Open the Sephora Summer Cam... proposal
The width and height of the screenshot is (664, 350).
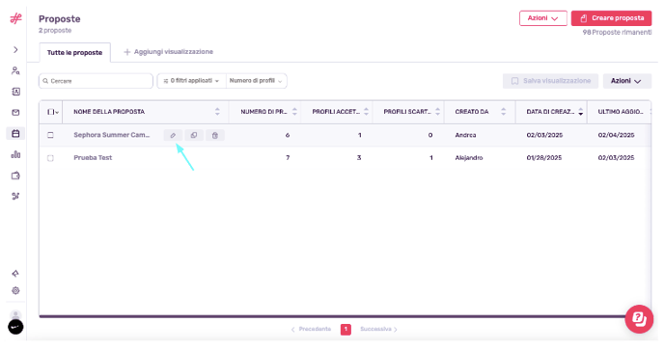(x=111, y=135)
